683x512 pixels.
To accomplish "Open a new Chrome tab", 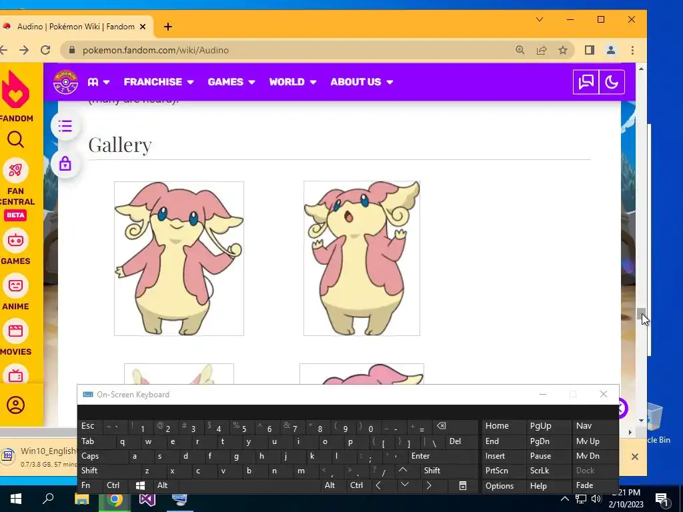I will click(167, 27).
